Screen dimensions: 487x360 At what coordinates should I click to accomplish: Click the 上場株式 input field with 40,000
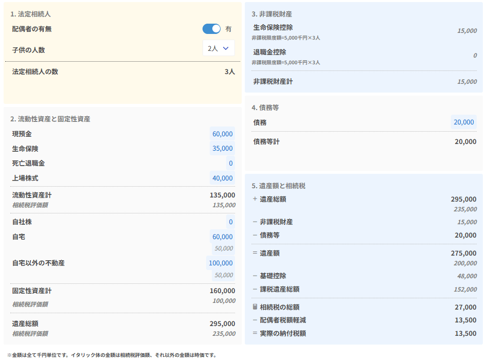click(x=223, y=178)
